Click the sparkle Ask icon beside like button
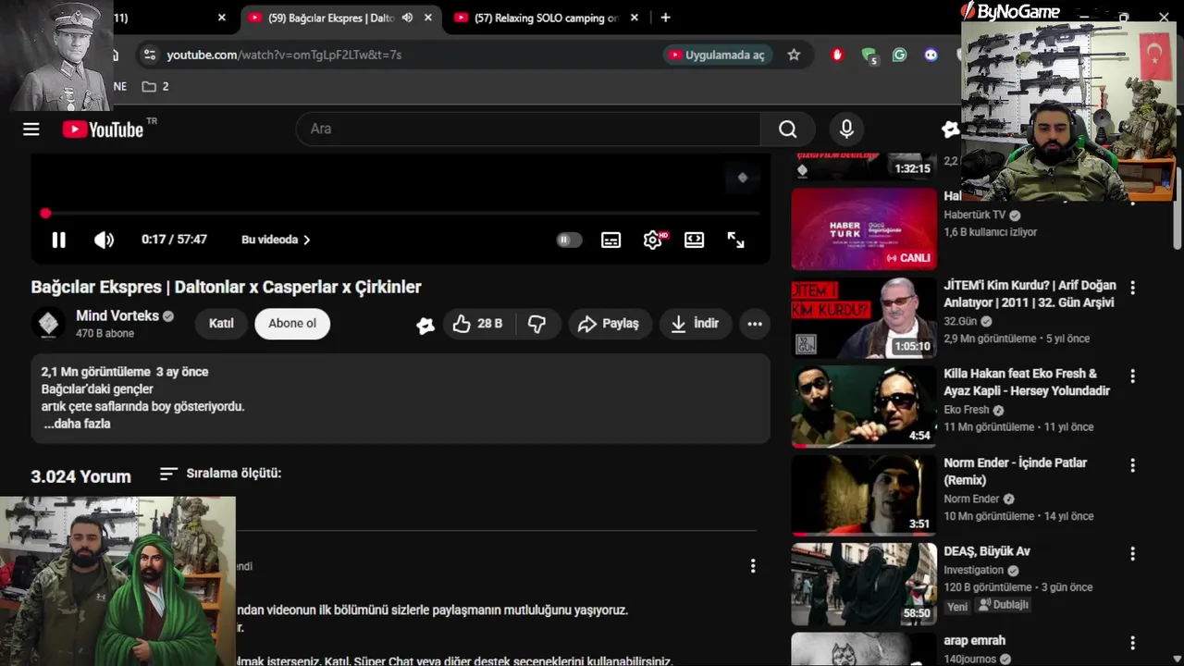The image size is (1184, 666). 425,325
